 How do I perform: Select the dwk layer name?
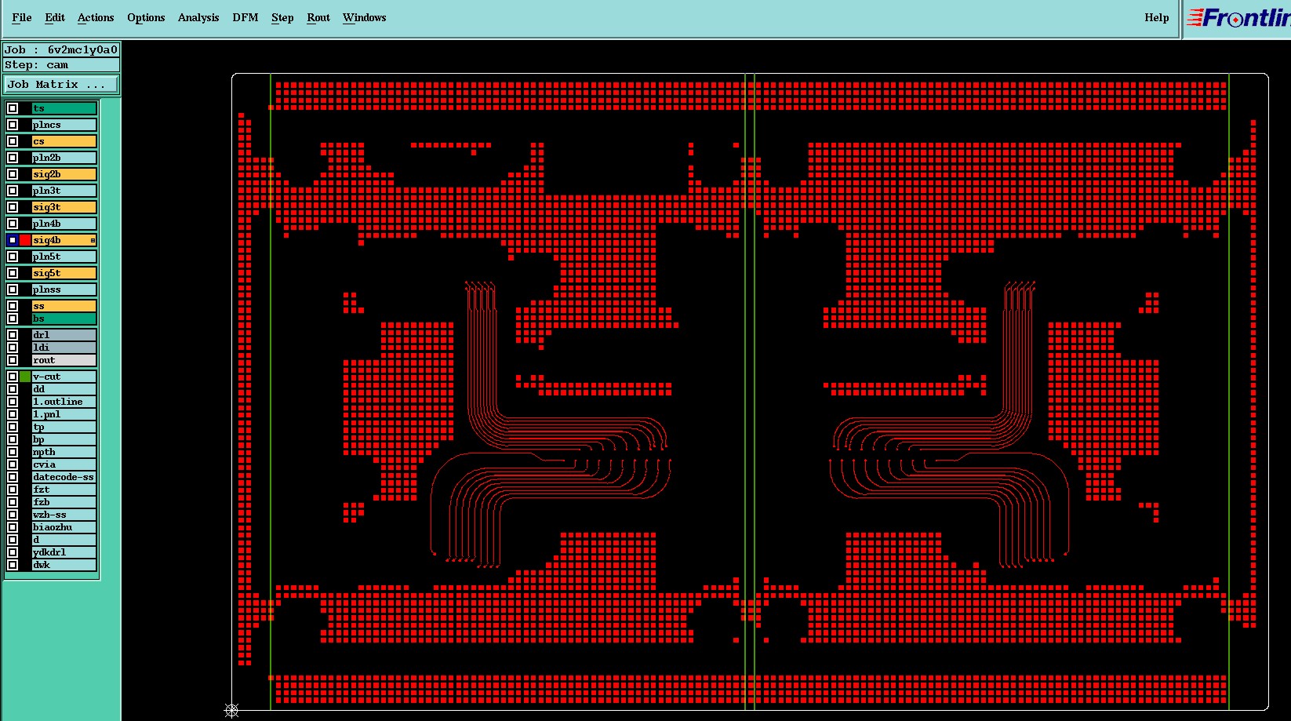(x=64, y=565)
